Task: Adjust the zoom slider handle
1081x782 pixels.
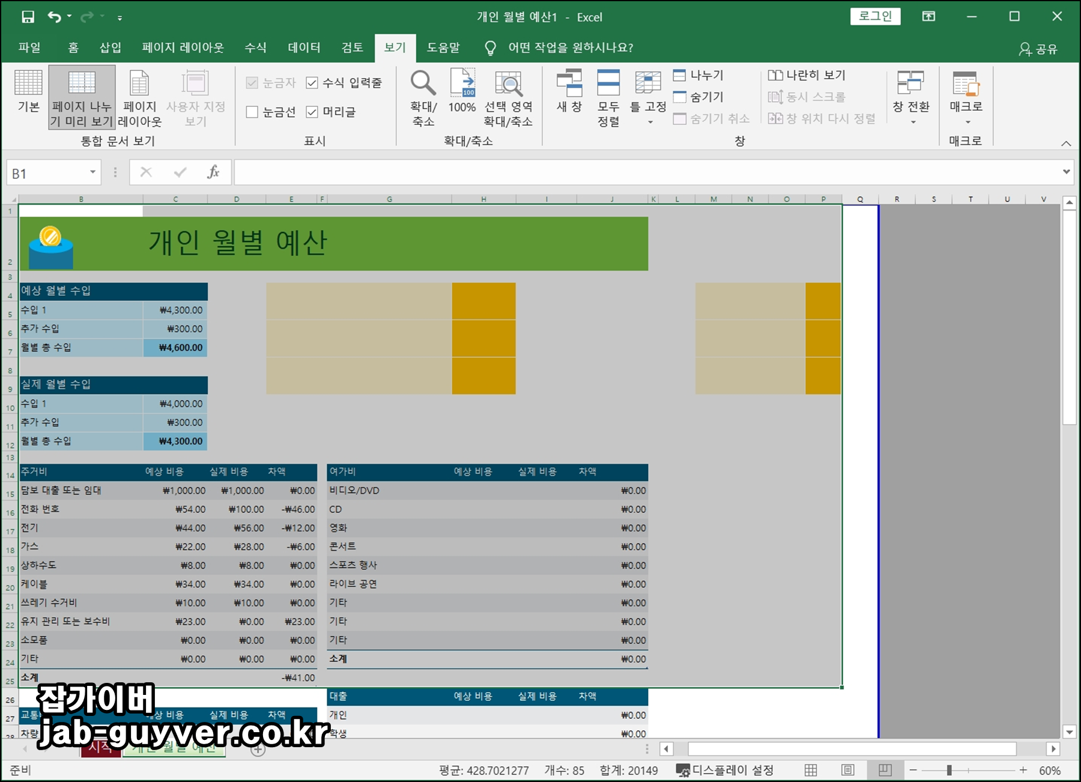Action: tap(949, 770)
